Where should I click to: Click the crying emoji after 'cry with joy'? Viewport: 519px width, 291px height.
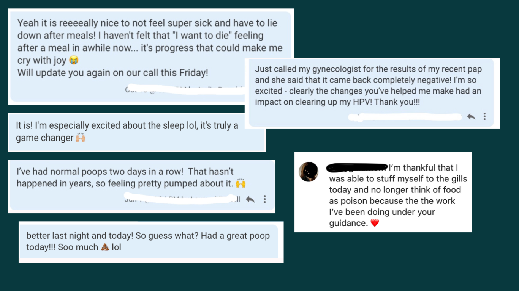click(74, 60)
